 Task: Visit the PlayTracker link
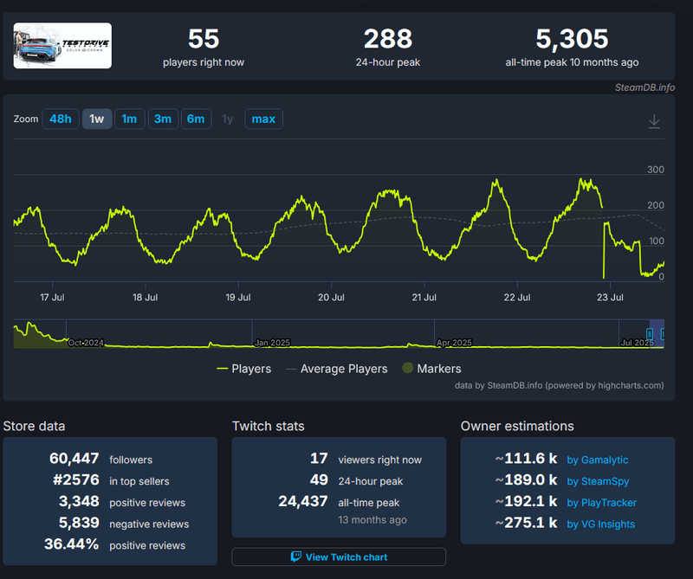point(609,503)
